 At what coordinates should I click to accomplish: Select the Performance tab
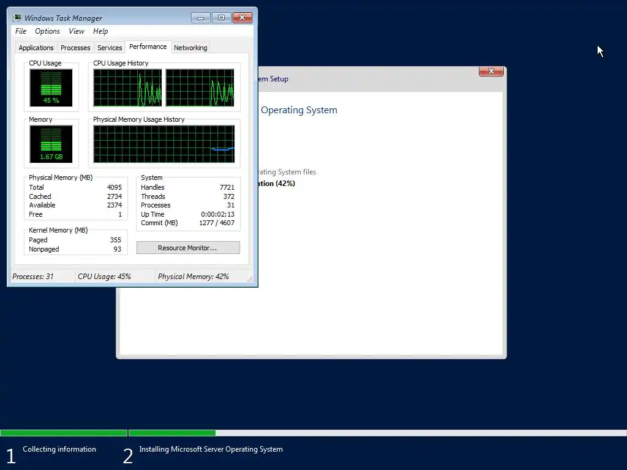click(148, 47)
